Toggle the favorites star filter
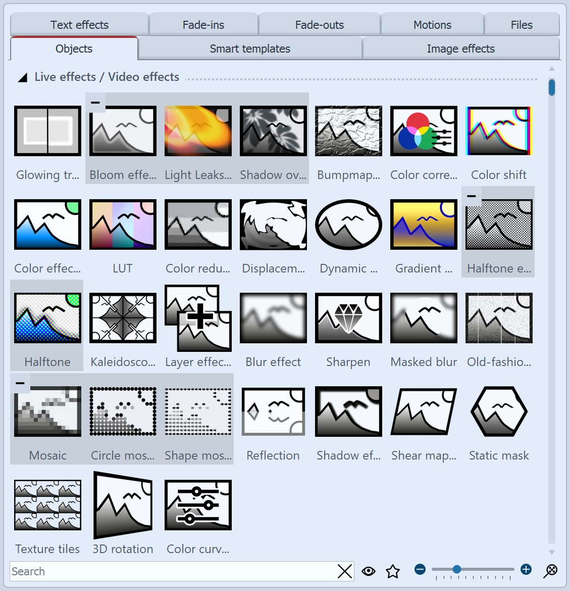 pyautogui.click(x=392, y=571)
